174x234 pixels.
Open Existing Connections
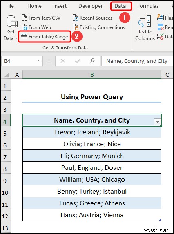click(98, 27)
